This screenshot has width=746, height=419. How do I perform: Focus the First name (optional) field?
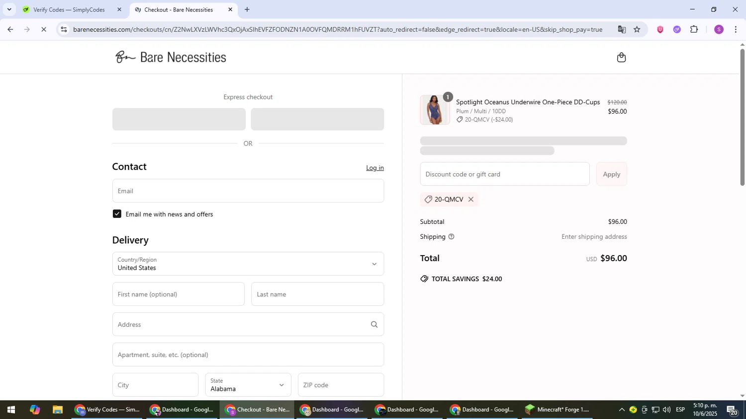[178, 294]
